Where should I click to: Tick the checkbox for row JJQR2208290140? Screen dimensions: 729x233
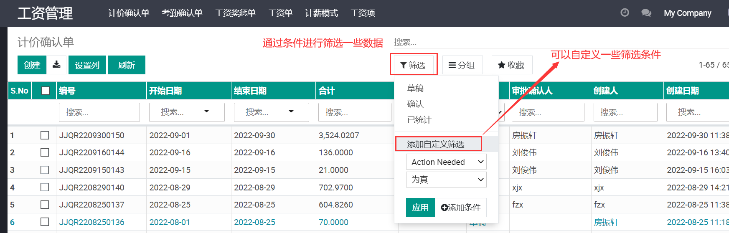pos(45,187)
